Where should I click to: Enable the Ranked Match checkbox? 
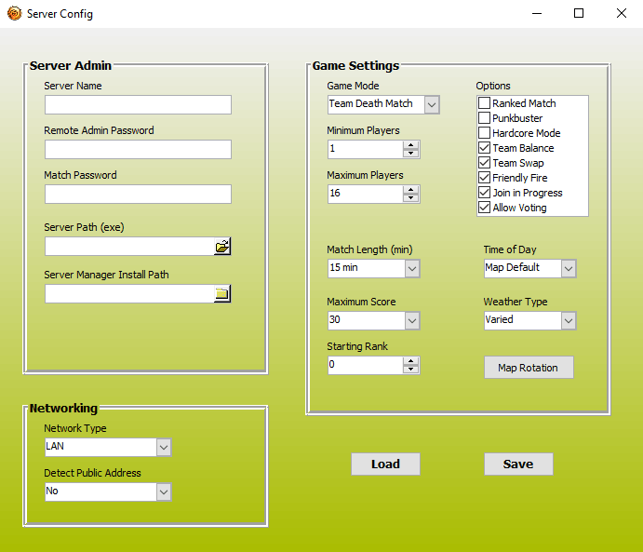pyautogui.click(x=485, y=103)
